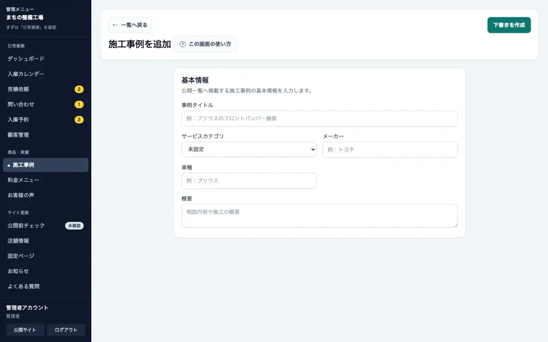
Task: Open 顧客管理 menu item
Action: [x=46, y=135]
